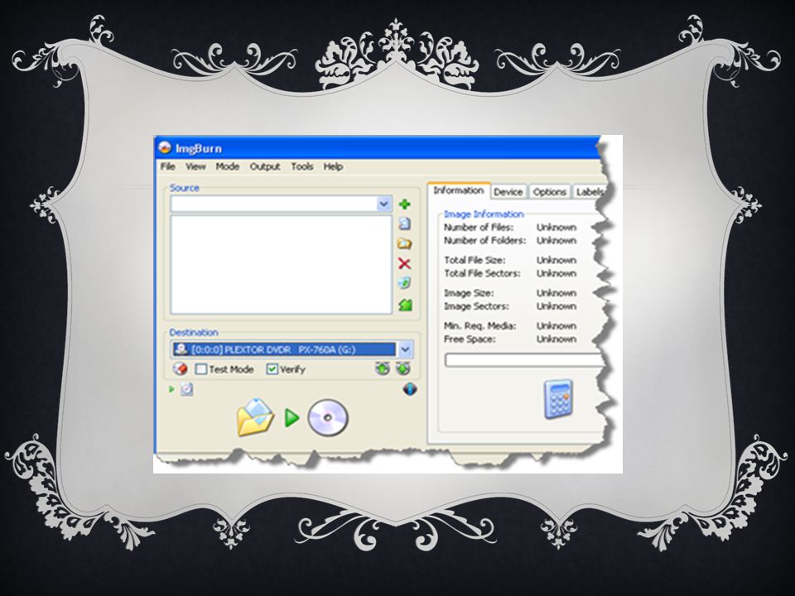Click the Unknown value next to Free Space
The height and width of the screenshot is (596, 795).
[x=556, y=339]
